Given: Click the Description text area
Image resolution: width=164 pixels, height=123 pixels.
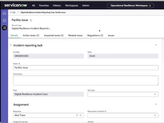Looking at the screenshot, I should (x=86, y=81).
